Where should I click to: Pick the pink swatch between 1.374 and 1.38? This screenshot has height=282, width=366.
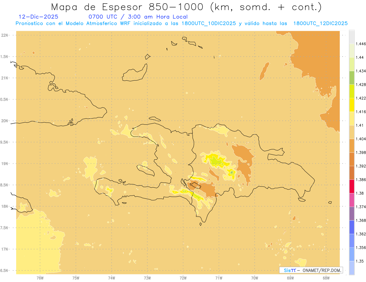[x=352, y=200]
